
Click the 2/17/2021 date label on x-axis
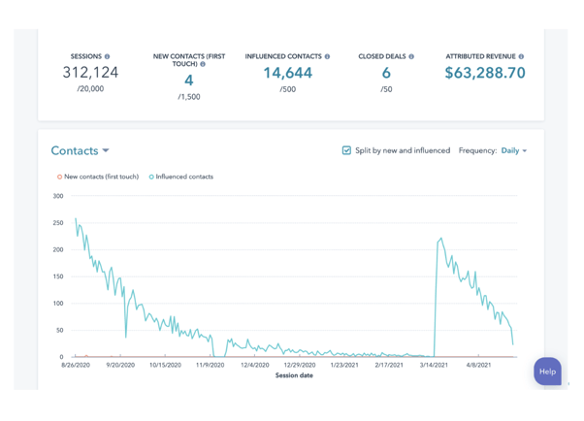(x=389, y=365)
